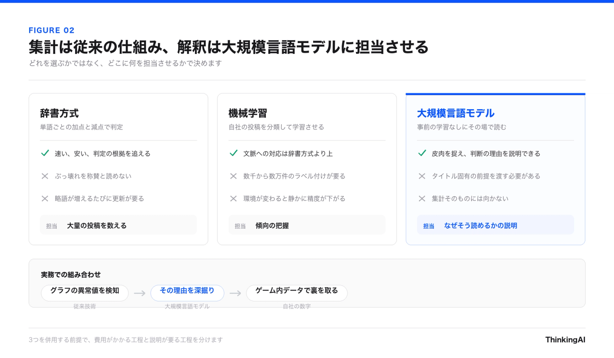Click the なぜそう読めるかの説明 role box

pyautogui.click(x=495, y=225)
